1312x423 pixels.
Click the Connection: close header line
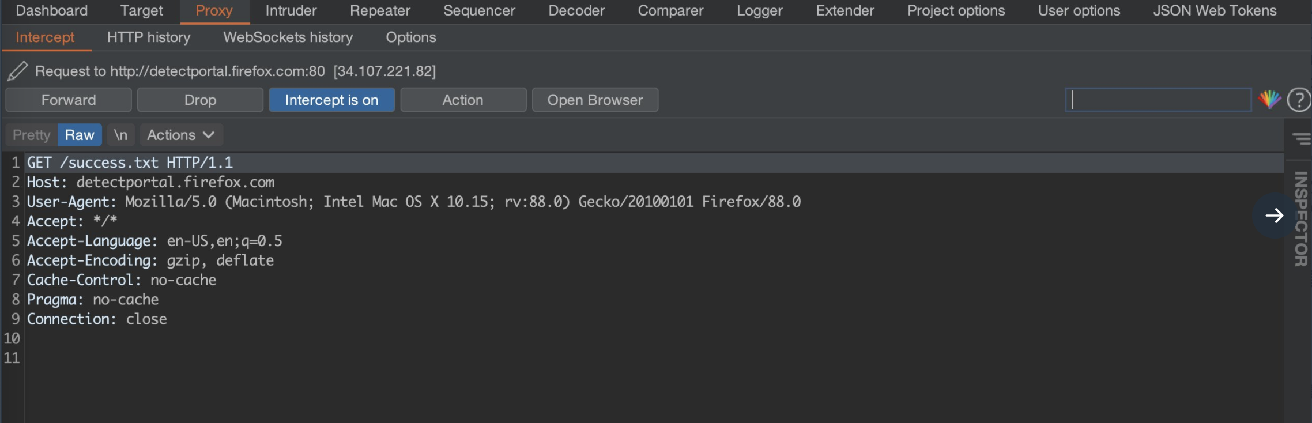[97, 319]
